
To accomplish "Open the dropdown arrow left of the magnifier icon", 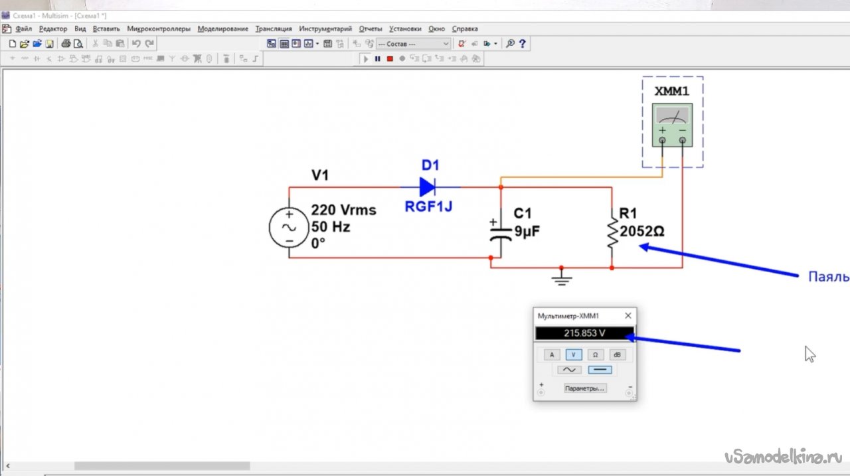I will pyautogui.click(x=496, y=44).
